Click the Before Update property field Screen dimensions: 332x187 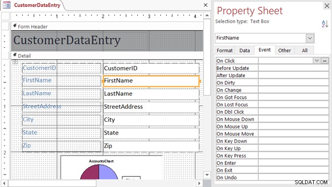pyautogui.click(x=294, y=68)
